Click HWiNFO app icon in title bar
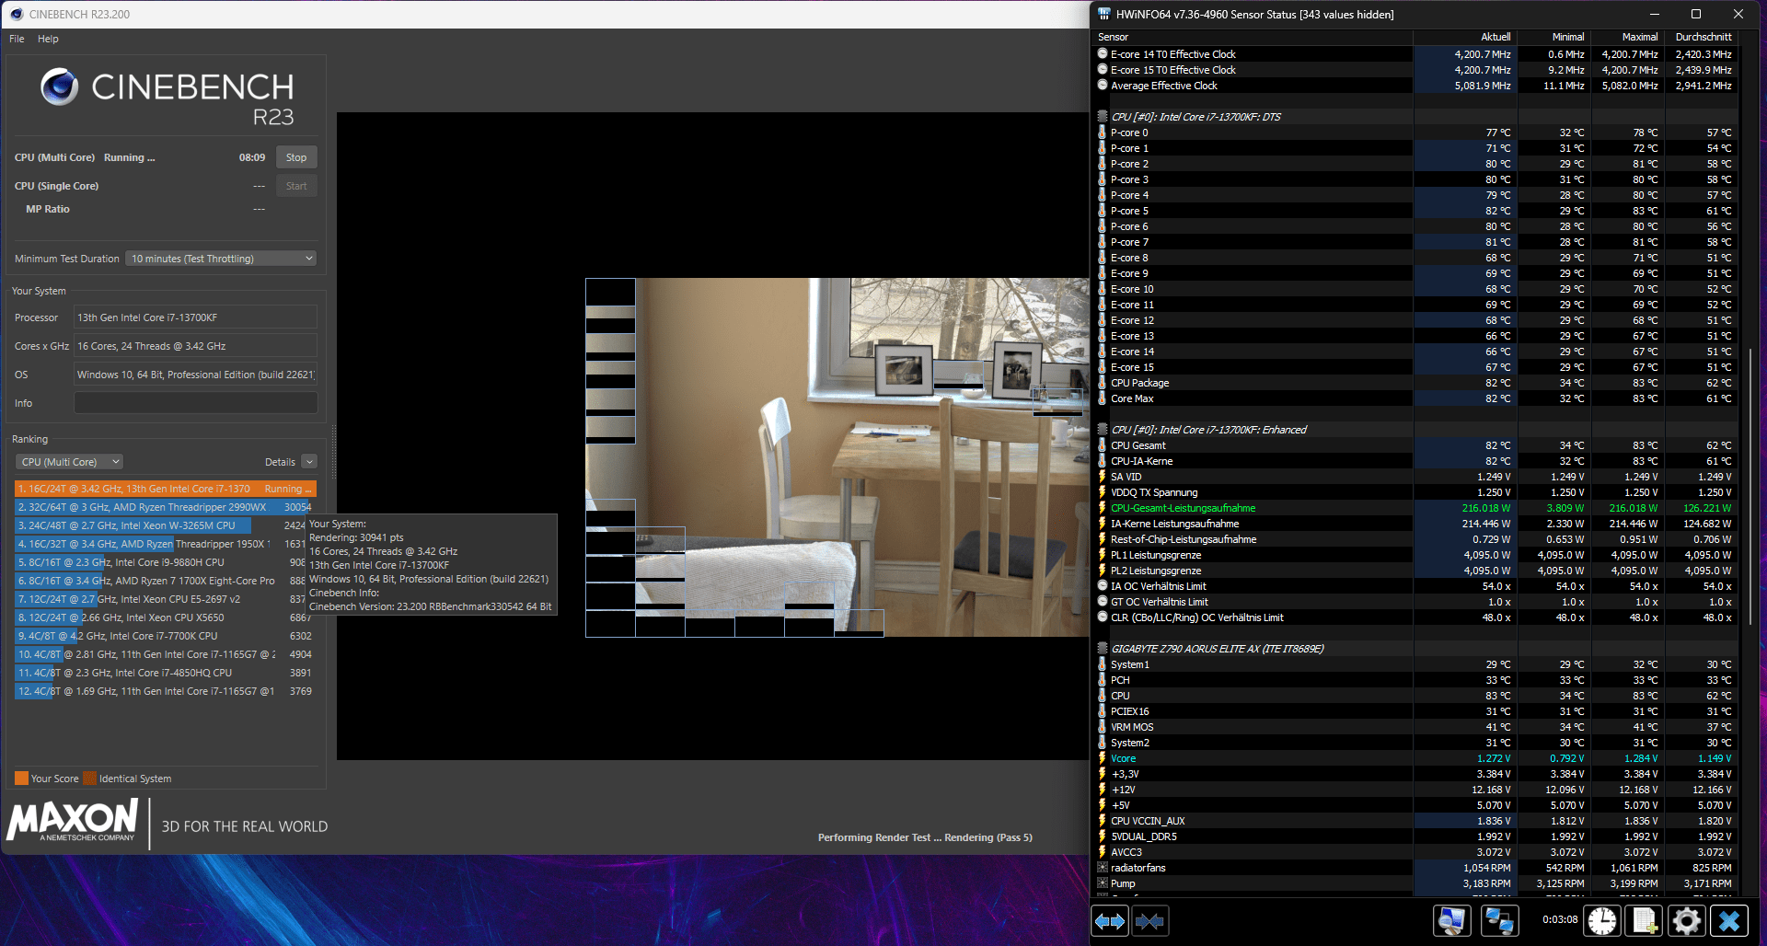Image resolution: width=1767 pixels, height=946 pixels. point(1104,14)
